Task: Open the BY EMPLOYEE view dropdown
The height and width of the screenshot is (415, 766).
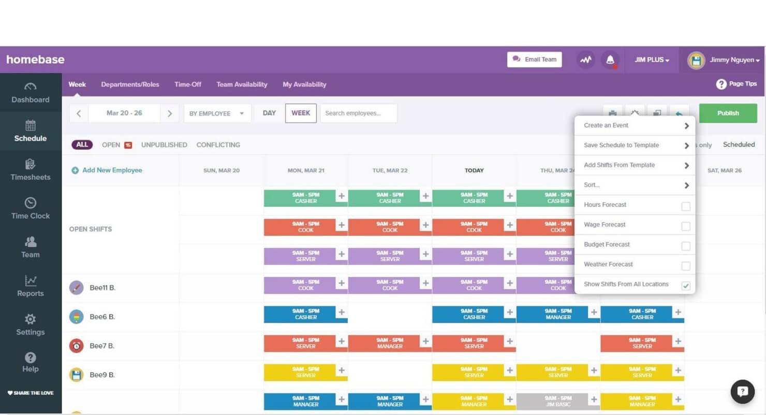Action: pos(217,113)
